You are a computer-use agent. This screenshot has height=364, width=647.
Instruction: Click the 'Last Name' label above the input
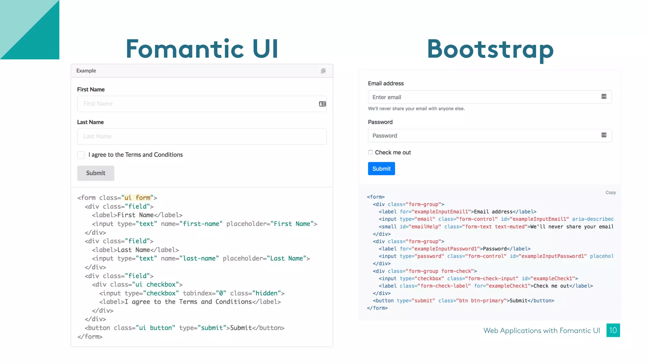[90, 122]
